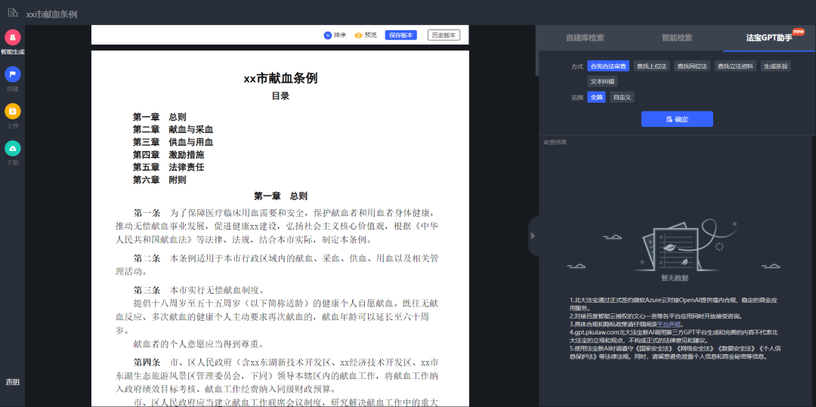816x407 pixels.
Task: Select the 查找上位法 mode option
Action: (651, 66)
